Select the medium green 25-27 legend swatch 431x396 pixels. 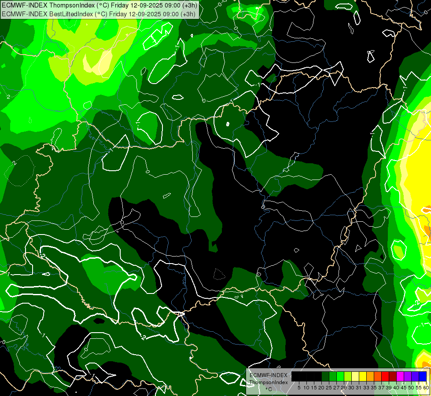(x=333, y=377)
